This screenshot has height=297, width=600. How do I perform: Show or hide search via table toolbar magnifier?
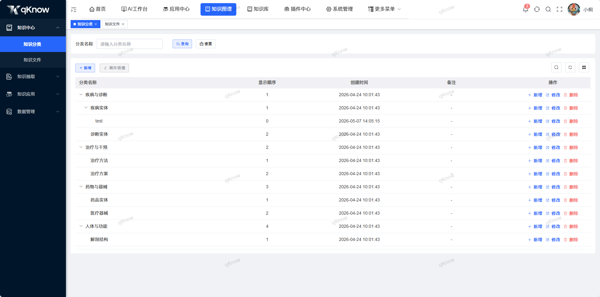pos(556,67)
